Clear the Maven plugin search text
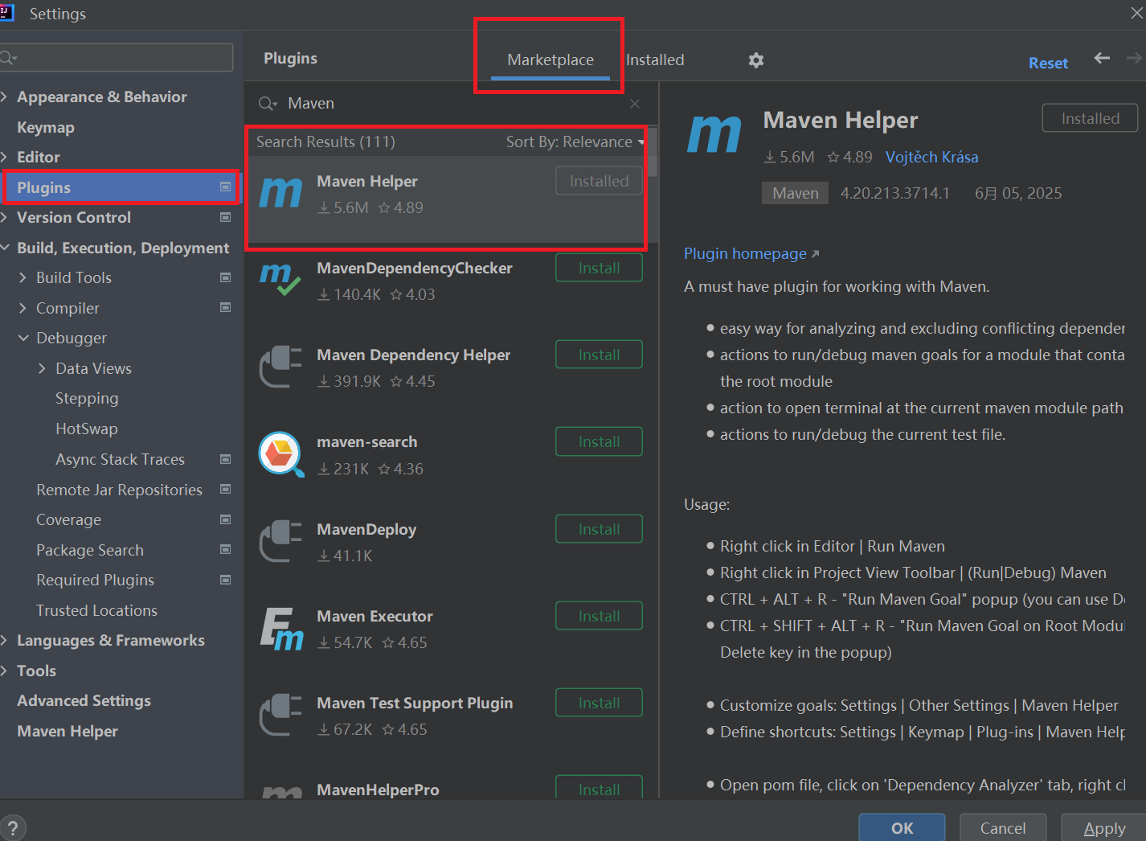Screen dimensions: 1146x841 [x=635, y=104]
